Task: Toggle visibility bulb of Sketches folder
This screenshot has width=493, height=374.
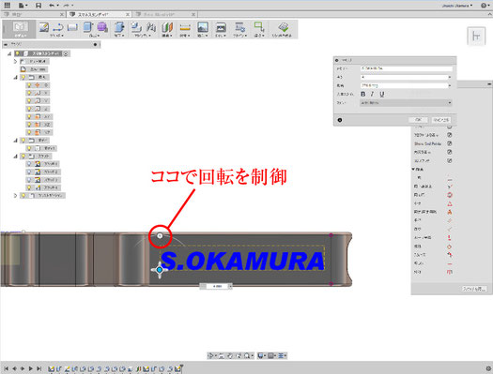Action: click(23, 156)
